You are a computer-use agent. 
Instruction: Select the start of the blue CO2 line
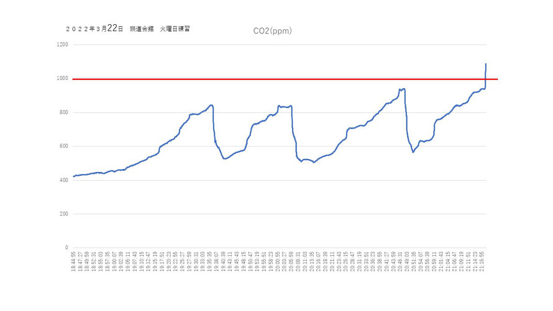[74, 176]
